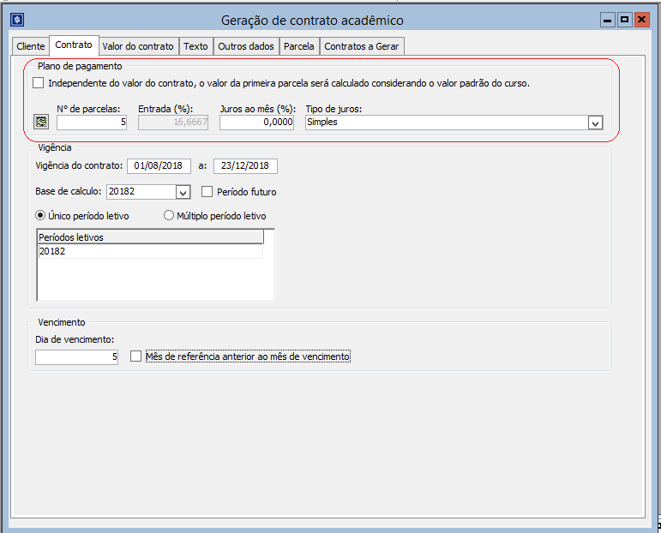Click the Dia de vencimento field
The image size is (661, 533).
click(x=77, y=357)
